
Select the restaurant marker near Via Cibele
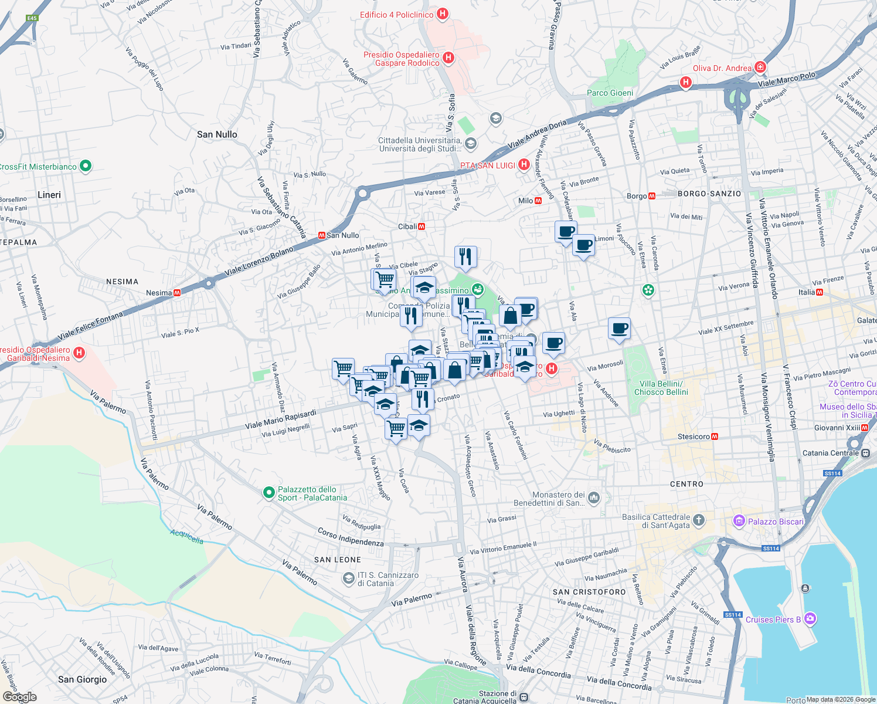(x=466, y=256)
